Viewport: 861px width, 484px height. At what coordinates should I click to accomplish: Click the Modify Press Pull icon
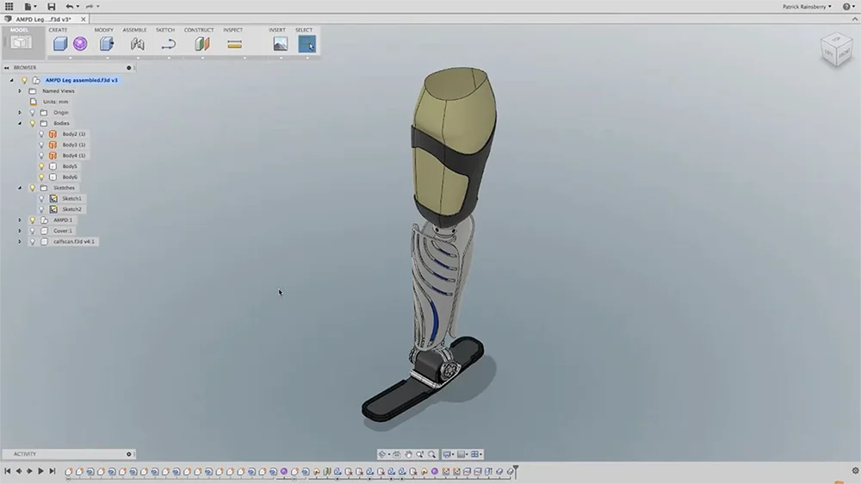tap(107, 43)
